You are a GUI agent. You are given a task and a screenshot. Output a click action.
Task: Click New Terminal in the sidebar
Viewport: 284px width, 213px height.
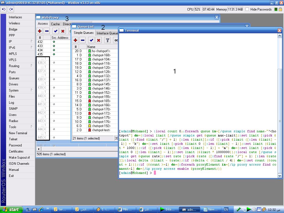(18, 133)
